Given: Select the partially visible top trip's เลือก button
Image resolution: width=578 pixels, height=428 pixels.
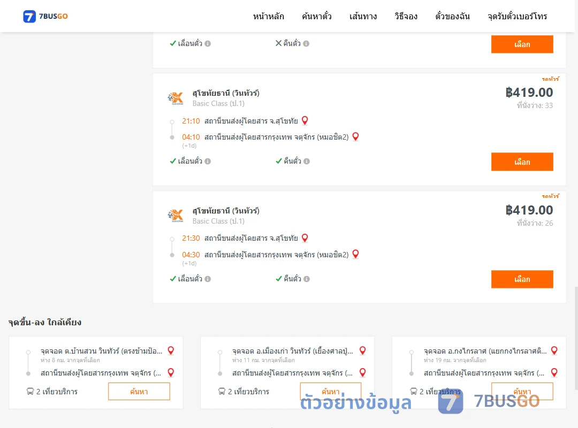Looking at the screenshot, I should [522, 44].
